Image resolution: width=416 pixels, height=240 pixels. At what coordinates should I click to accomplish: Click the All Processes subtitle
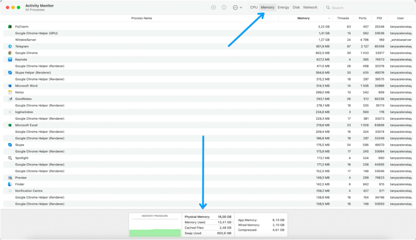click(x=35, y=10)
